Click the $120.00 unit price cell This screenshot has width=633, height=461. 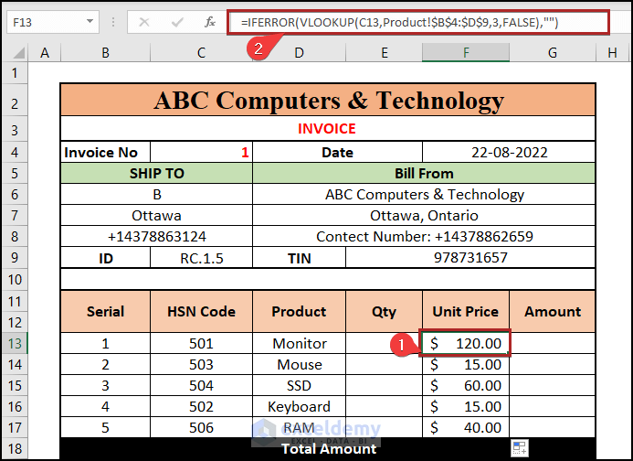[466, 343]
